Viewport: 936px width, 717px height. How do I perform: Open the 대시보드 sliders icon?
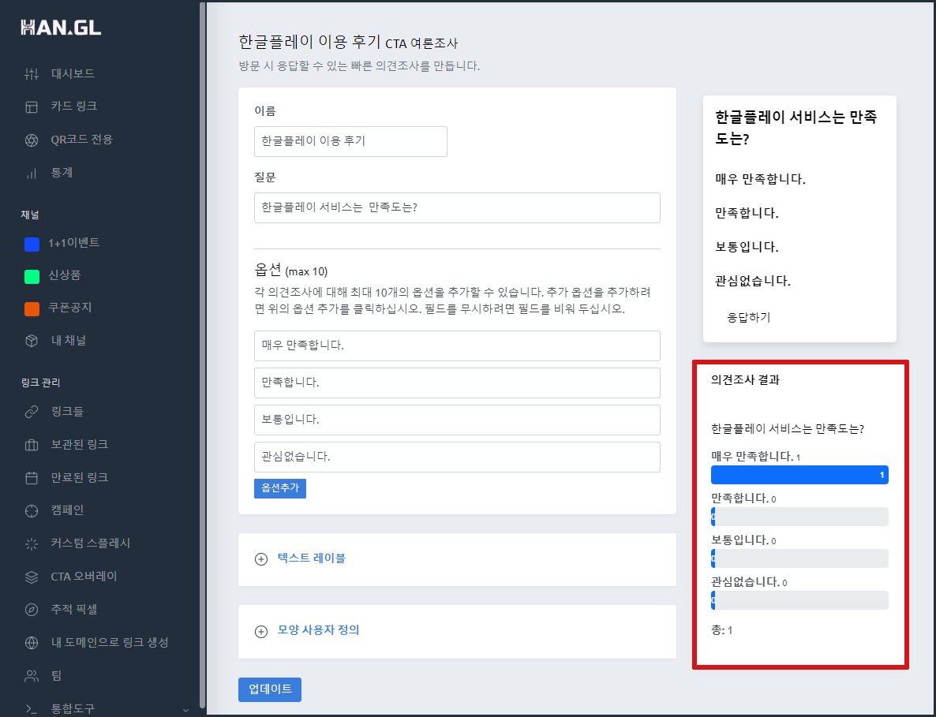pos(32,74)
